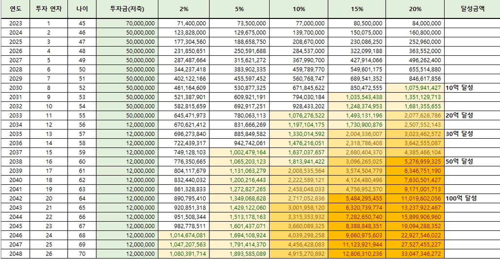Viewport: 500px width, 259px height.
Task: Click the 8,388,848,351 cell
Action: [357, 226]
